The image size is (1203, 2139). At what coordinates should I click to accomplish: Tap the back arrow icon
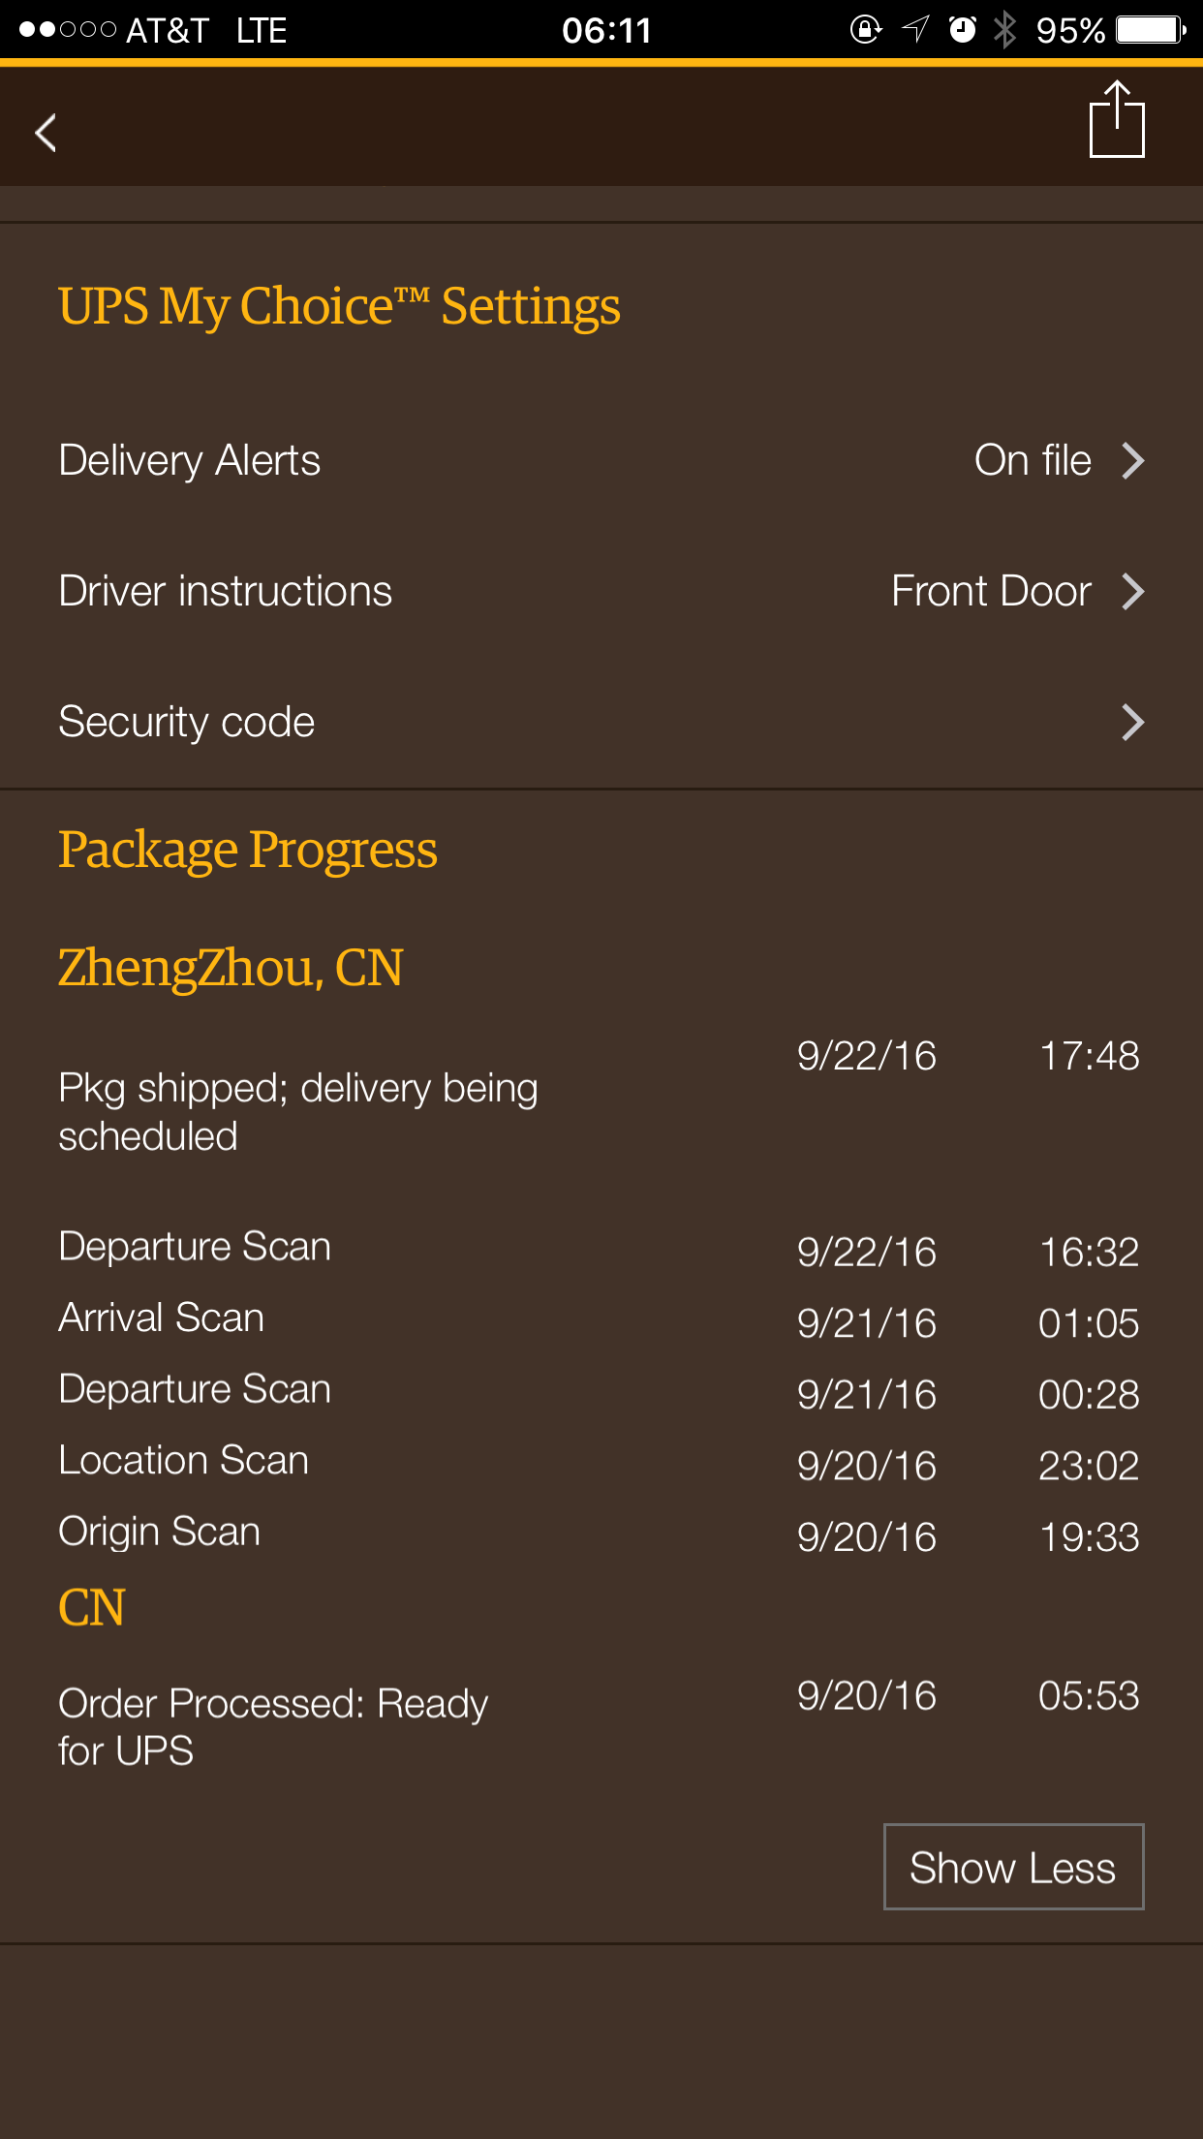pos(46,133)
